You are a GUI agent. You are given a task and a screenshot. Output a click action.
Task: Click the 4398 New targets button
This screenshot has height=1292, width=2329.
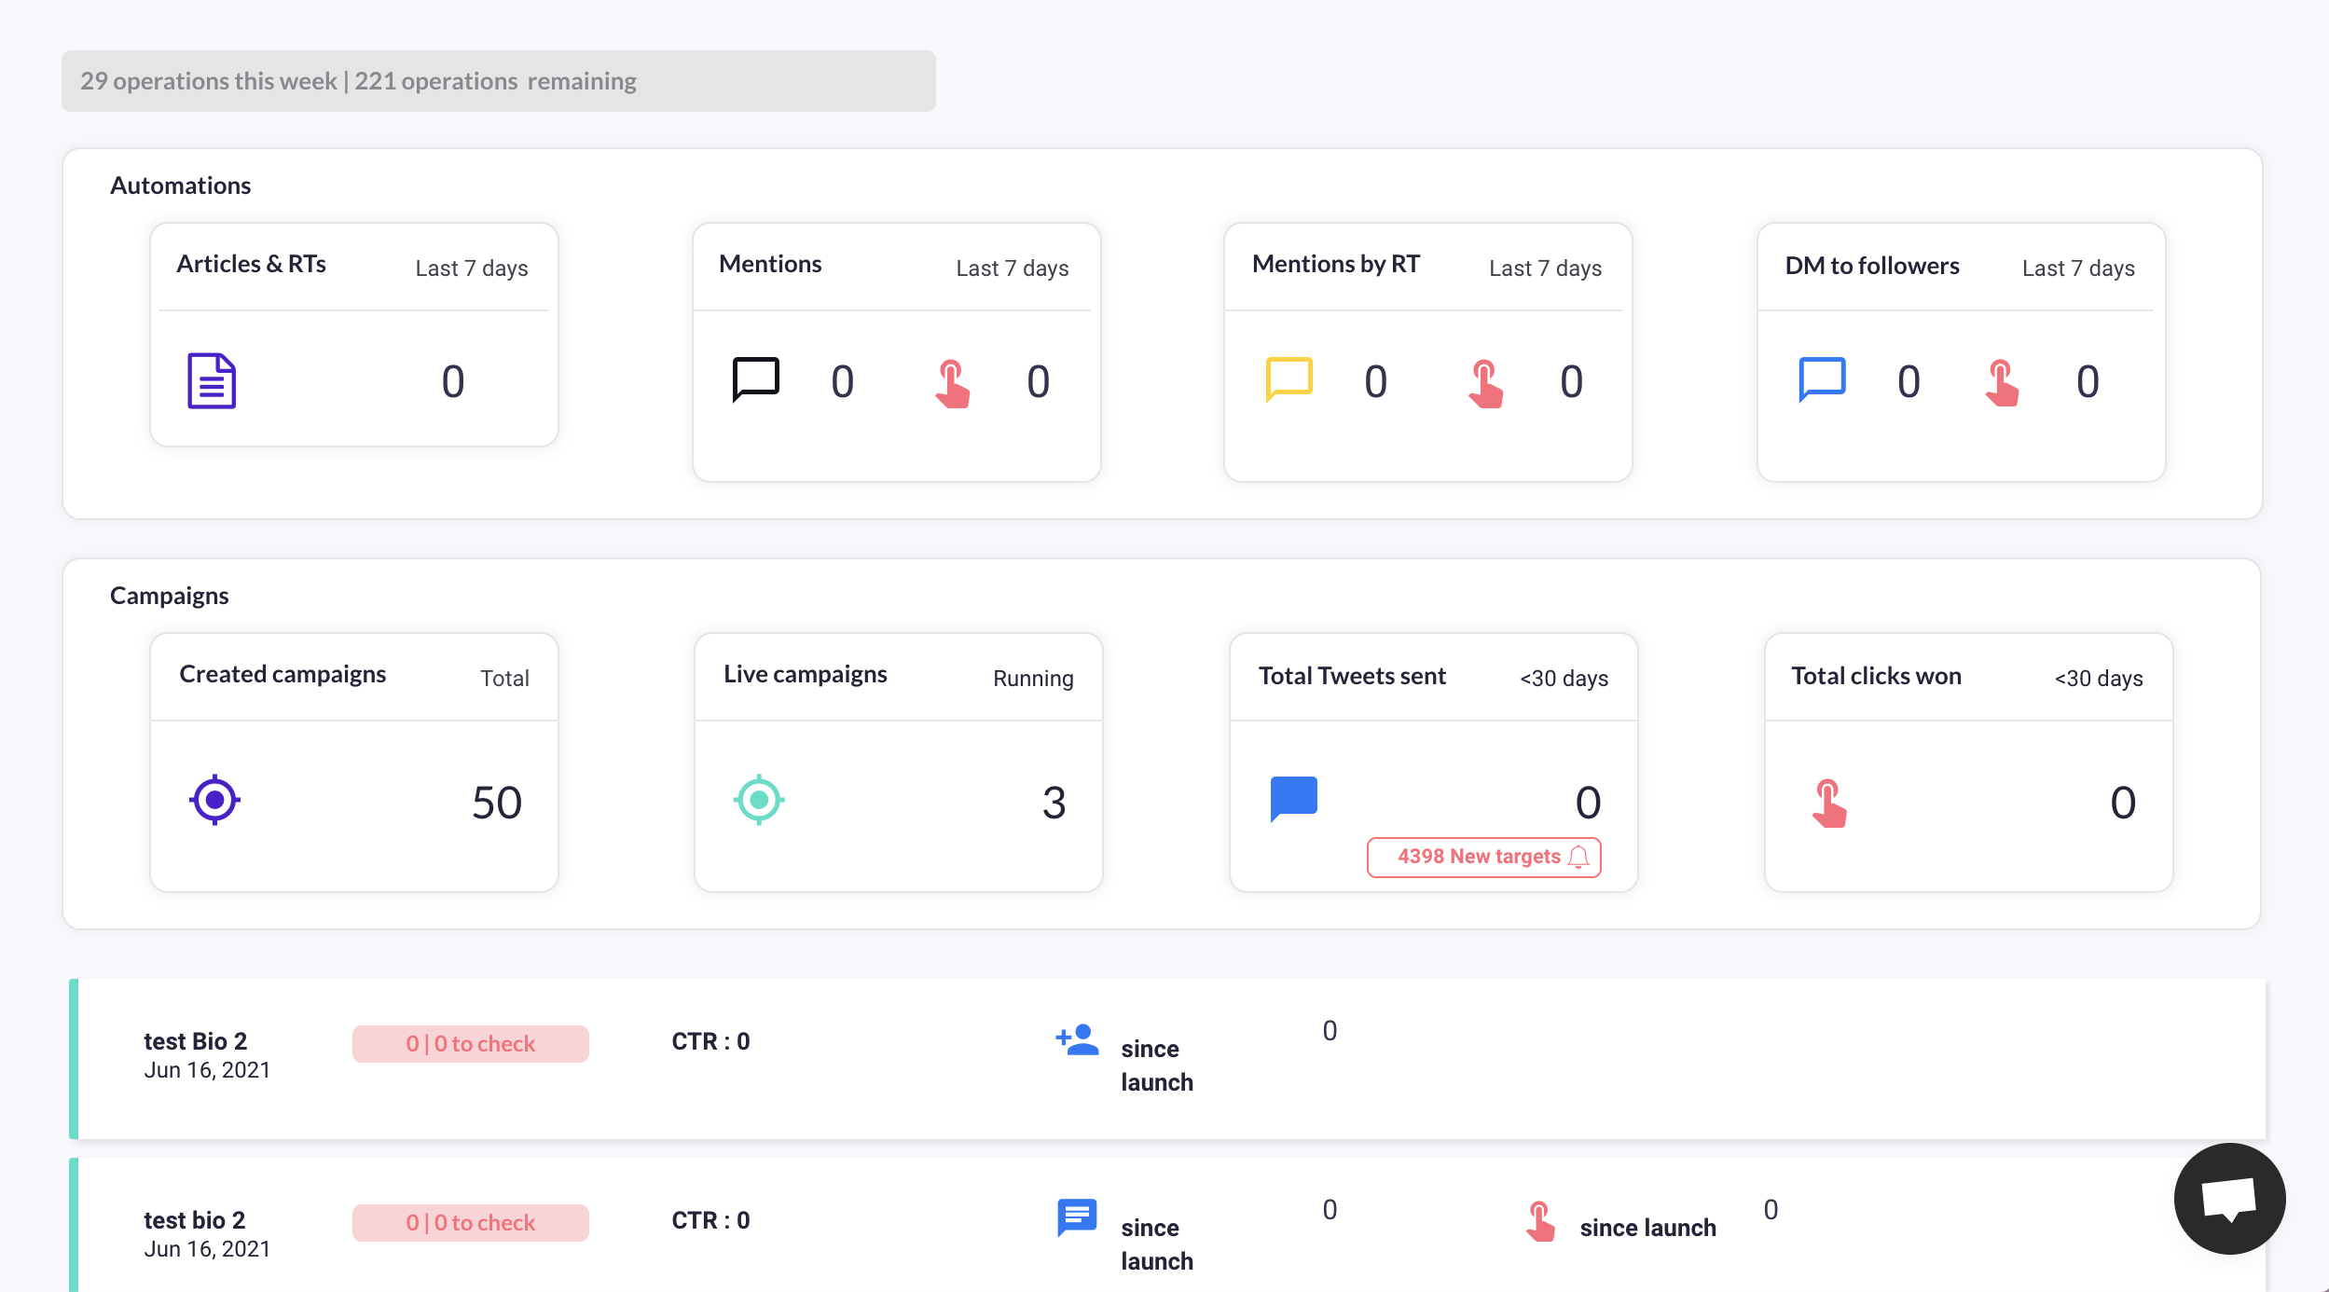pyautogui.click(x=1483, y=857)
